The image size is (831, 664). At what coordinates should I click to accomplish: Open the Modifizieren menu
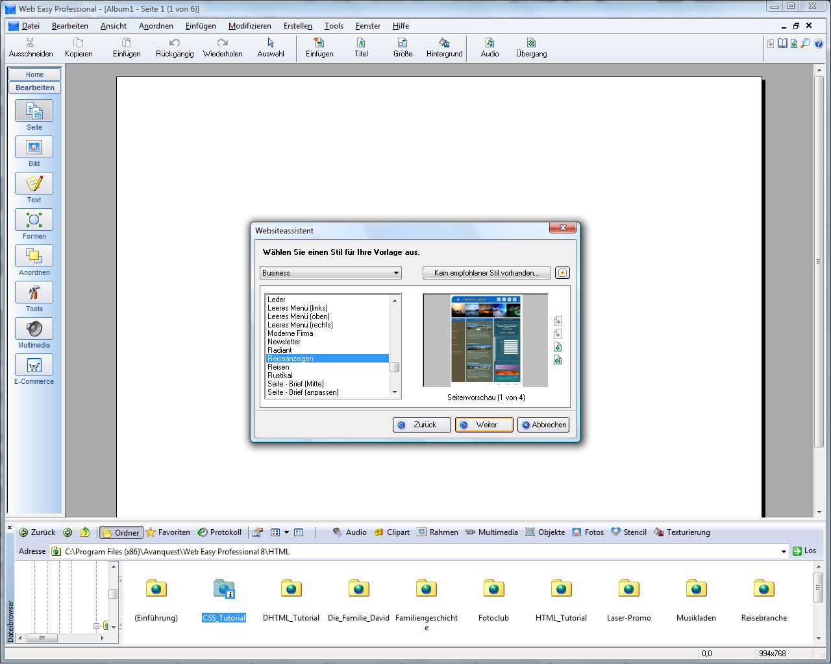pos(249,26)
